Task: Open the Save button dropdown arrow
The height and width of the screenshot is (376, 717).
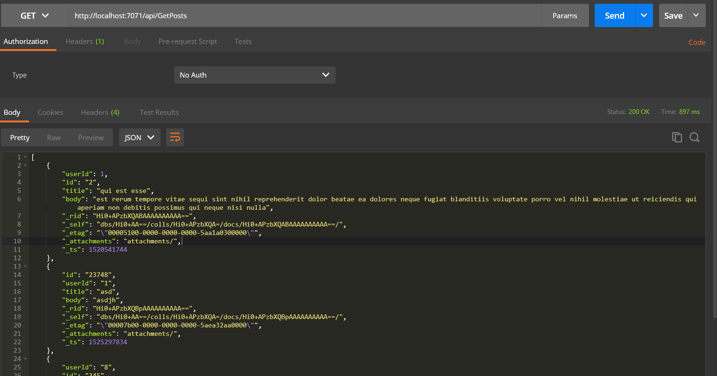Action: (x=696, y=15)
